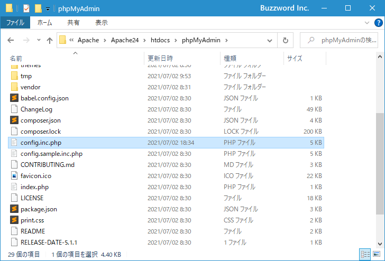Select the composer.lock file icon

(14, 131)
